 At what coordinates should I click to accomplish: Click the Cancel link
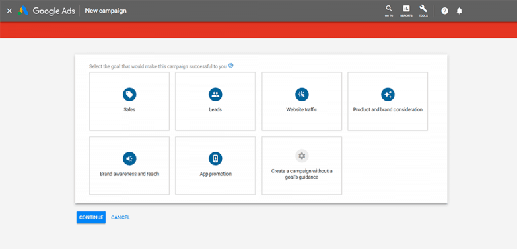point(120,217)
